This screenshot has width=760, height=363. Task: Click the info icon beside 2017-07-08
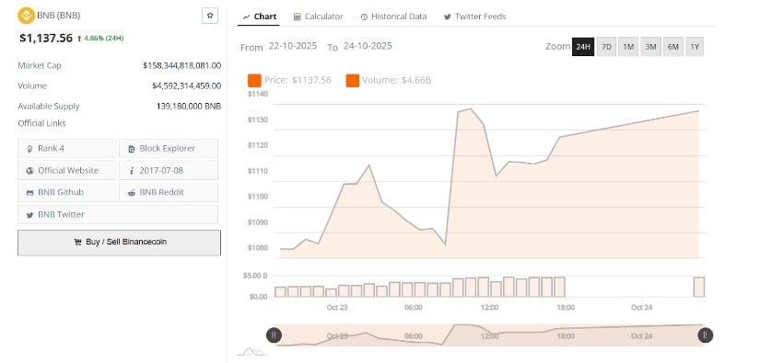132,171
